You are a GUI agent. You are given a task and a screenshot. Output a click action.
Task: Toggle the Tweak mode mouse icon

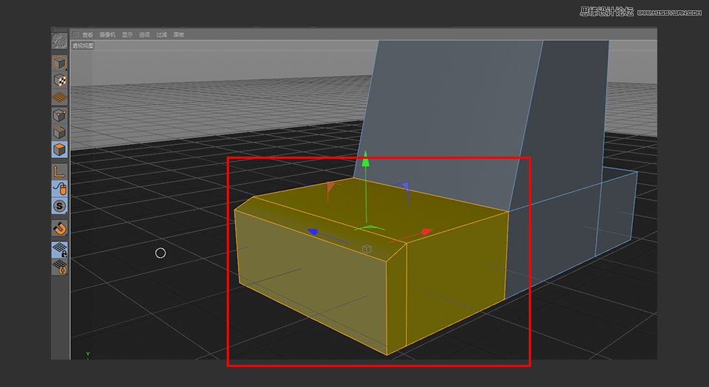[x=59, y=188]
